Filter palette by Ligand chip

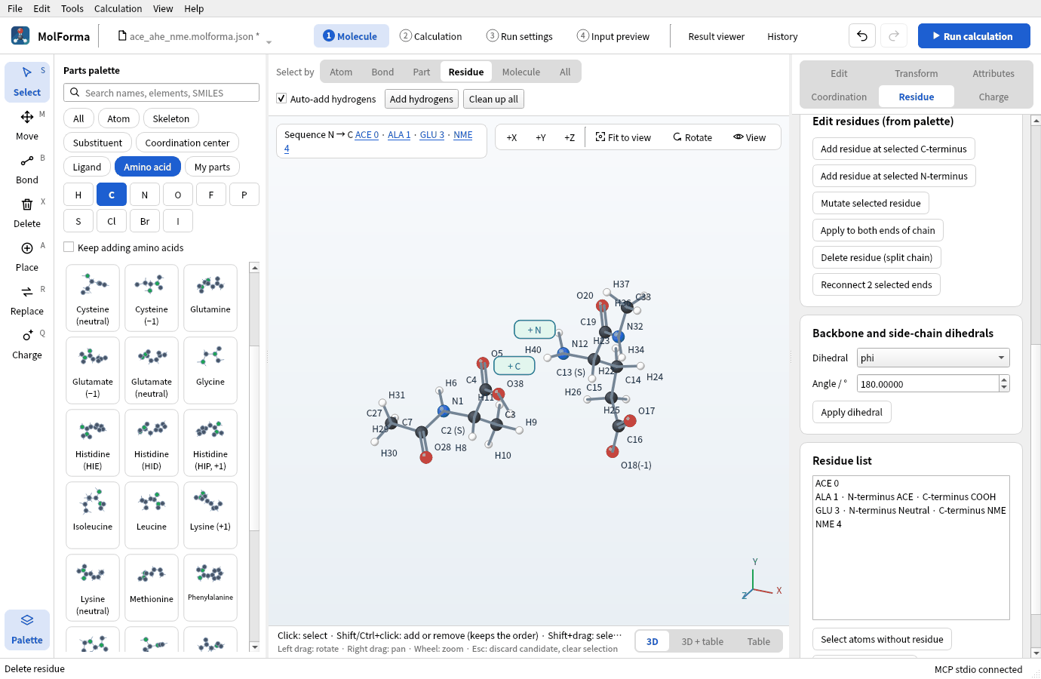click(x=87, y=167)
